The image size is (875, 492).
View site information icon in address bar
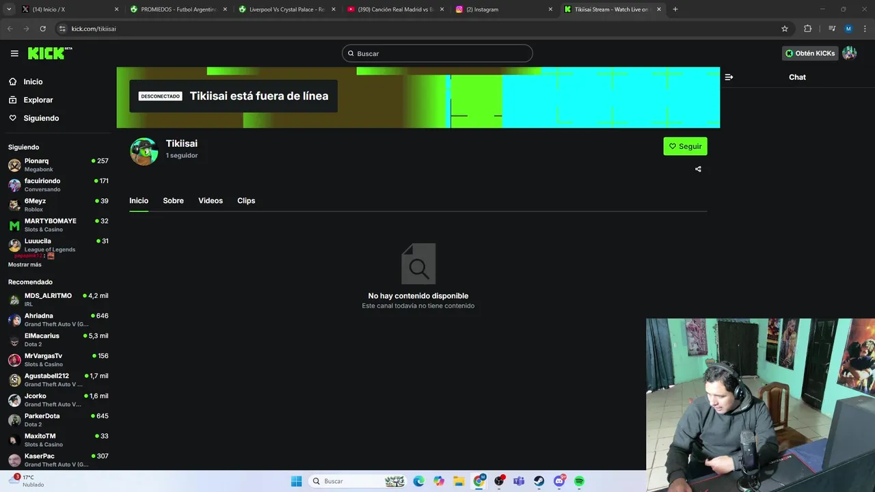pos(62,29)
